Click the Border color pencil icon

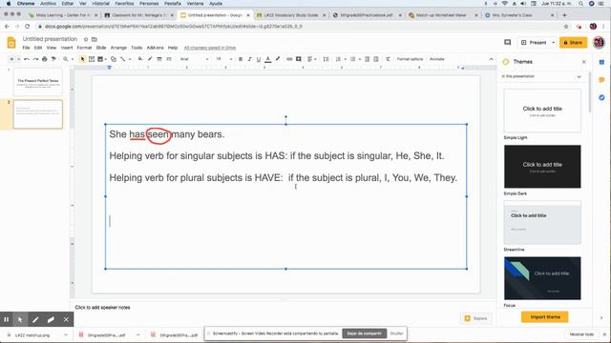[x=150, y=59]
